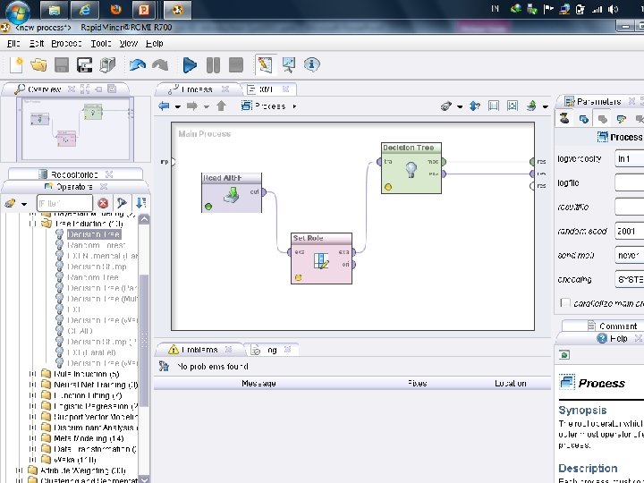Click the operators Filter input field
The height and width of the screenshot is (483, 644).
coord(64,204)
